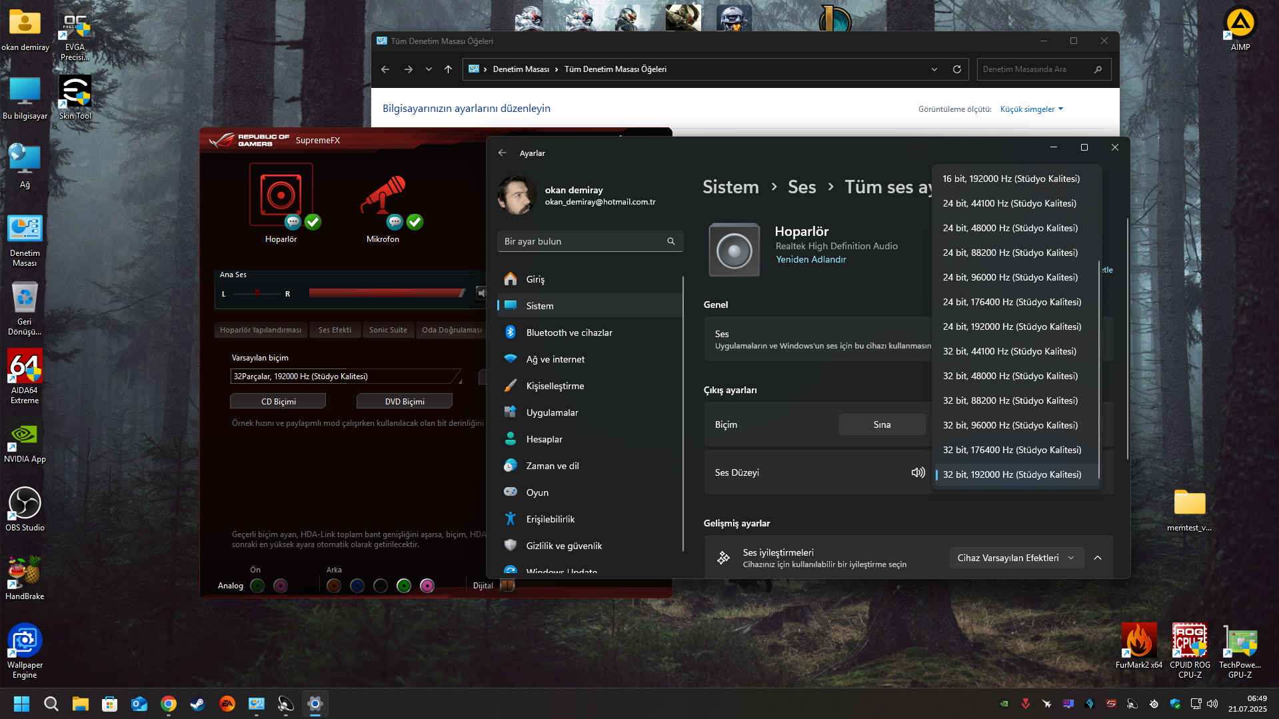
Task: Open the Oda Doğrulaması tab
Action: point(451,330)
